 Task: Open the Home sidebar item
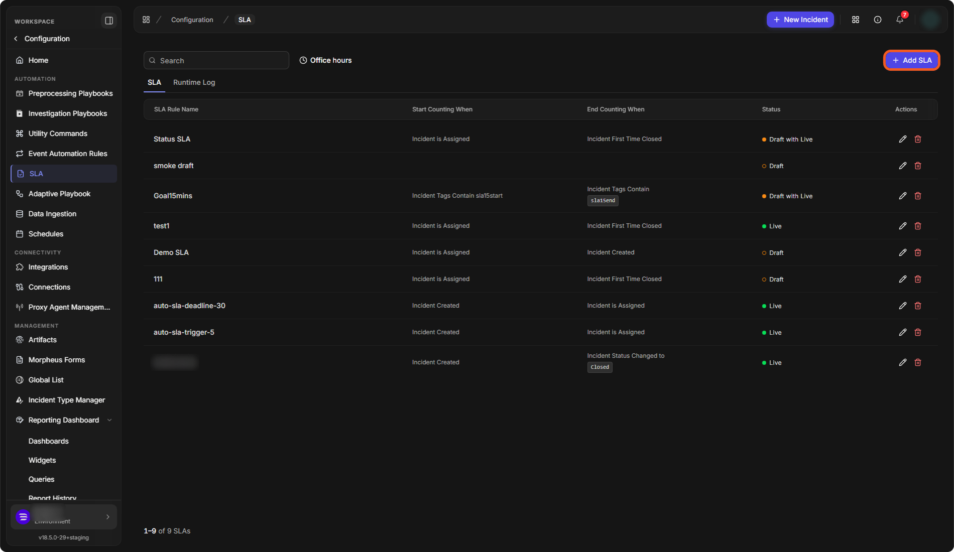point(64,60)
